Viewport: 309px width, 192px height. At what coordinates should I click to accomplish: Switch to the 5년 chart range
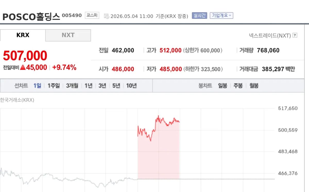click(116, 86)
